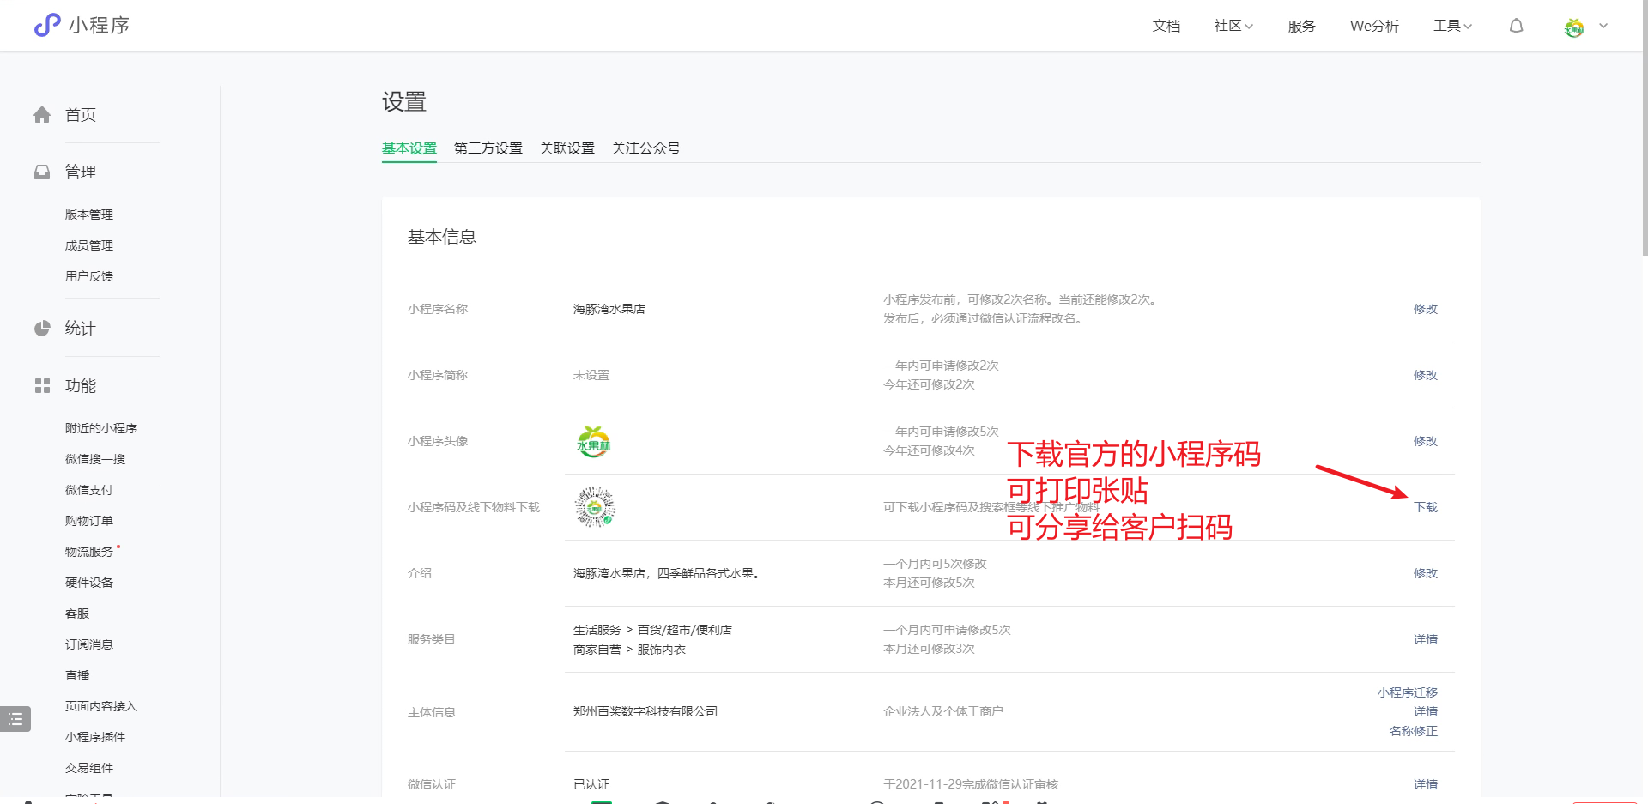
Task: Open 小程序插件 in sidebar
Action: coord(95,737)
